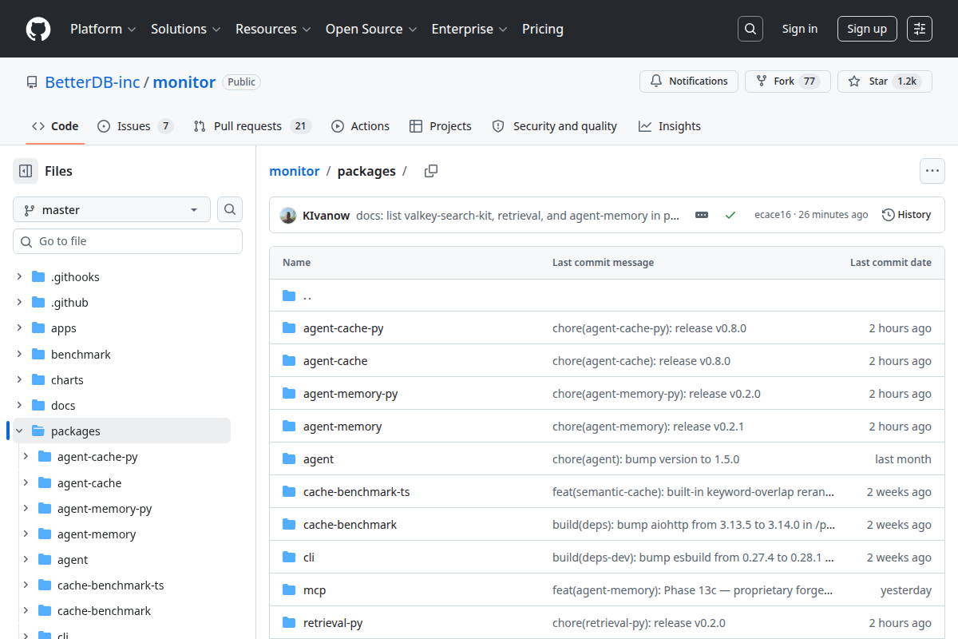958x639 pixels.
Task: Open the monitor repository link in title
Action: [x=184, y=82]
